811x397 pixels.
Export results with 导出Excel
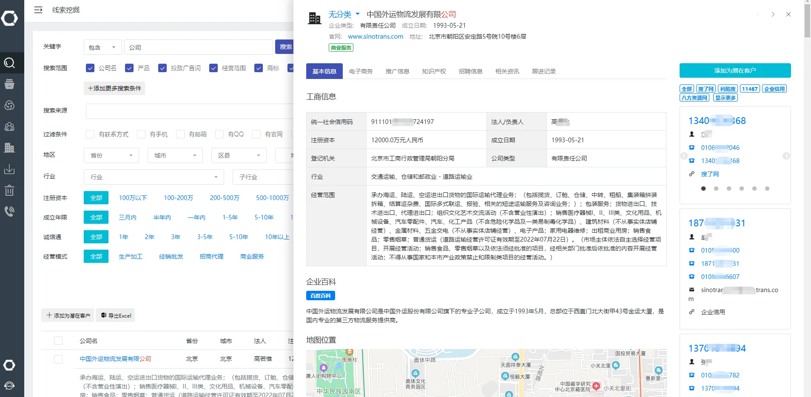click(x=116, y=315)
